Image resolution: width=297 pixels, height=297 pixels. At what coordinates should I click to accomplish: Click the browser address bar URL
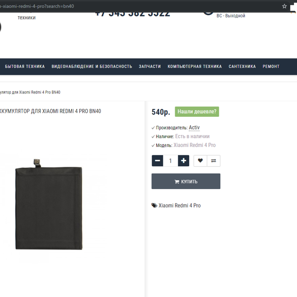tap(37, 6)
